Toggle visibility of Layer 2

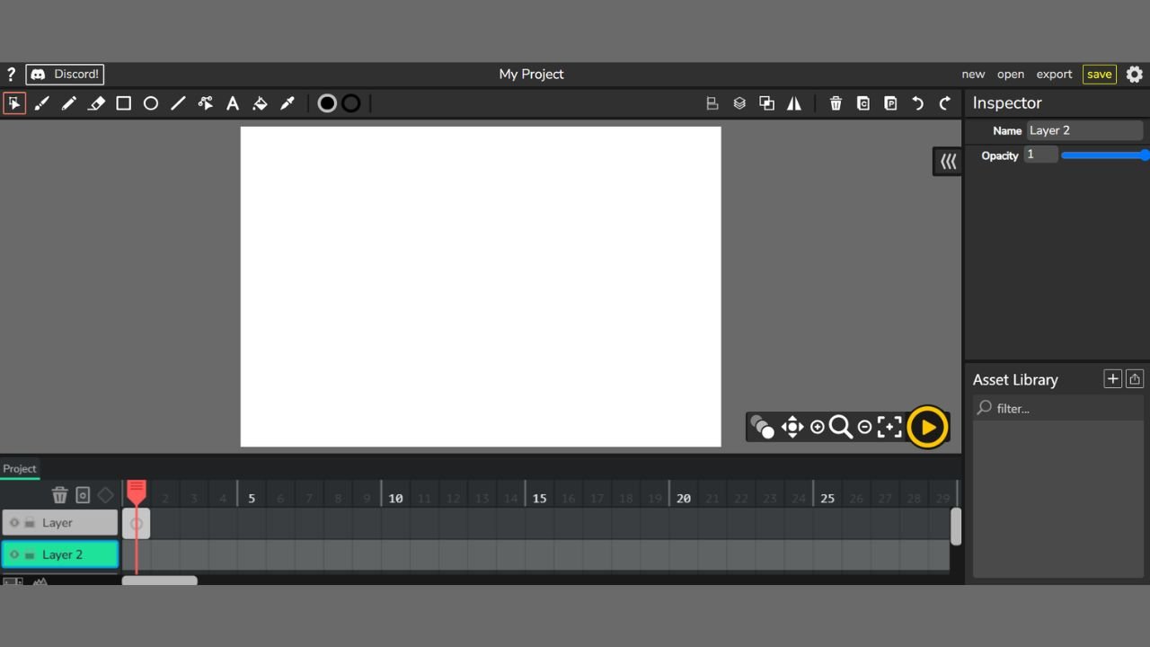point(13,555)
